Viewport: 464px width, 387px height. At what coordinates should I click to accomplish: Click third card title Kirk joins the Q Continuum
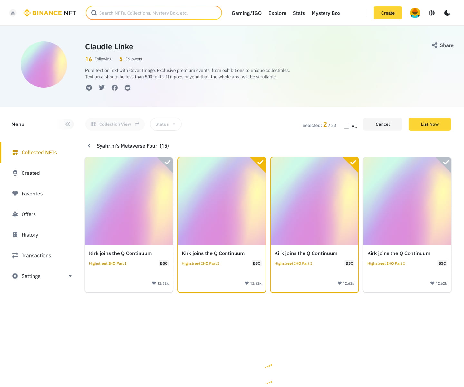[x=306, y=253]
